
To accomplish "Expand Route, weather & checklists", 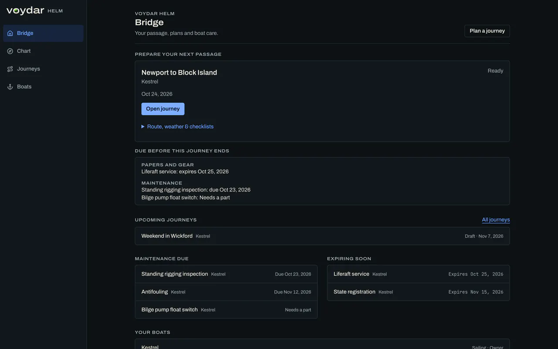I will pyautogui.click(x=177, y=127).
